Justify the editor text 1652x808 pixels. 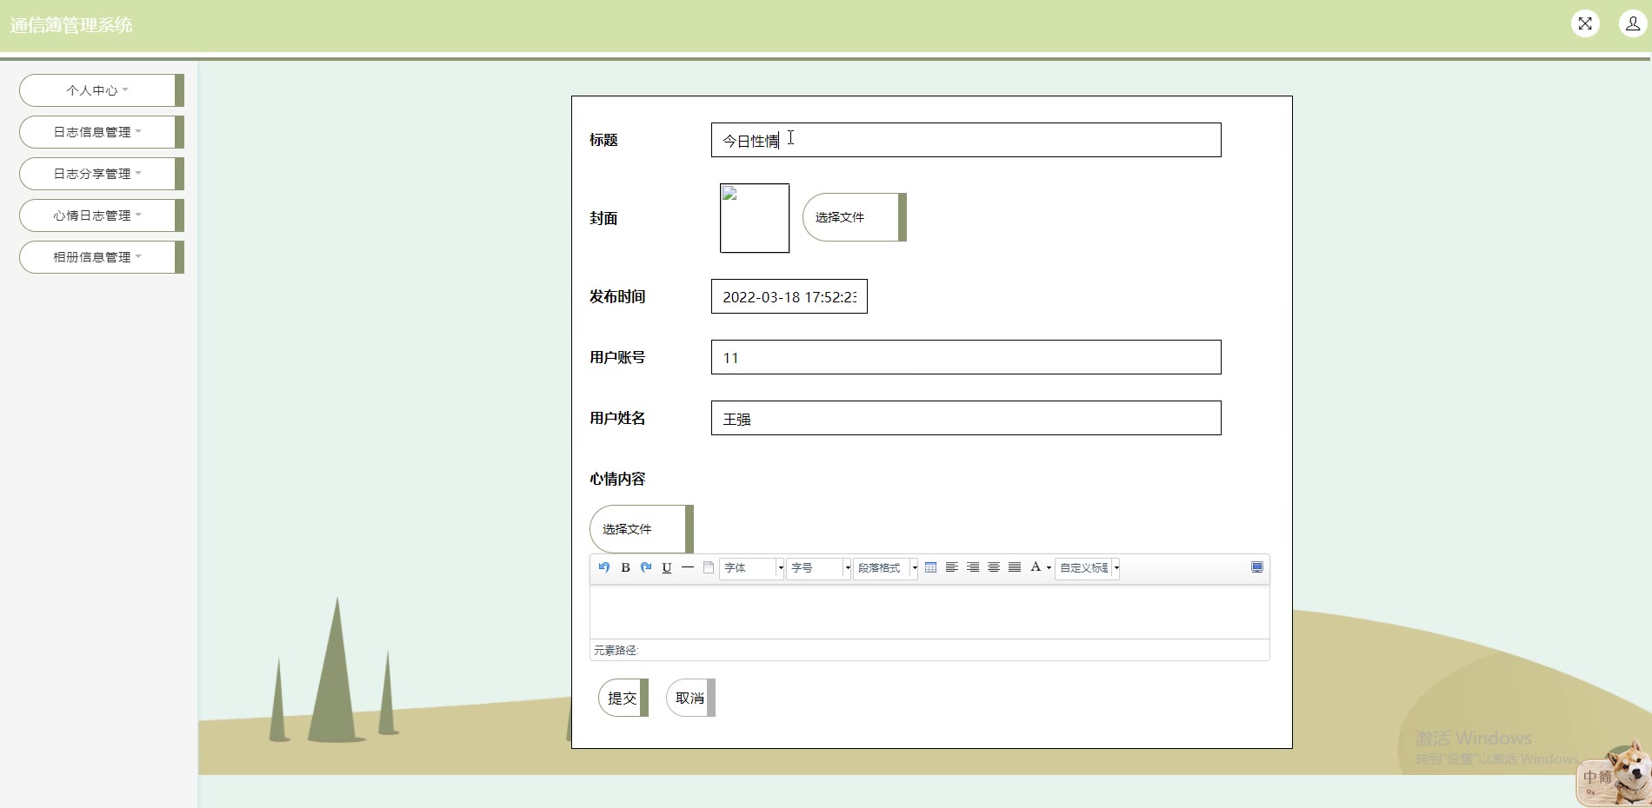[x=1015, y=567]
